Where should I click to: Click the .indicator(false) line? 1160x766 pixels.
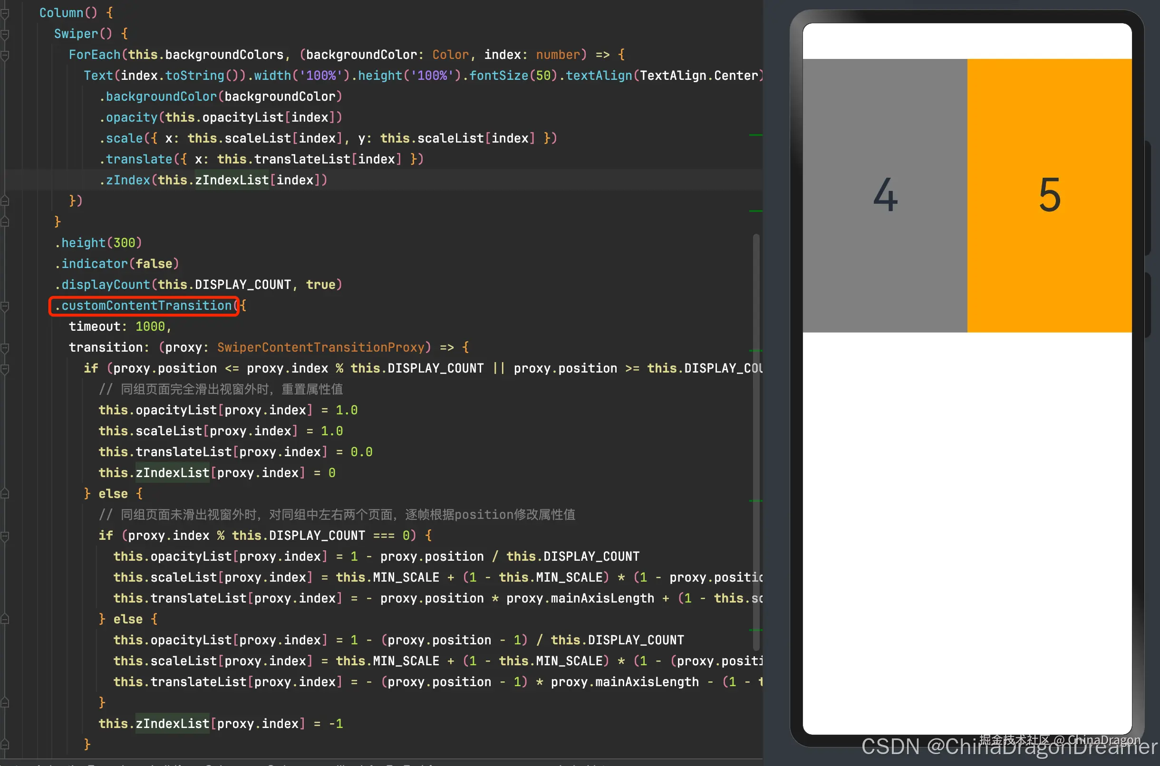[117, 264]
